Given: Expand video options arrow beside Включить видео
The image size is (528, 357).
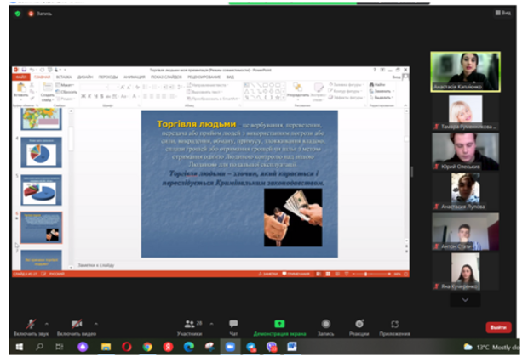Looking at the screenshot, I should click(96, 324).
